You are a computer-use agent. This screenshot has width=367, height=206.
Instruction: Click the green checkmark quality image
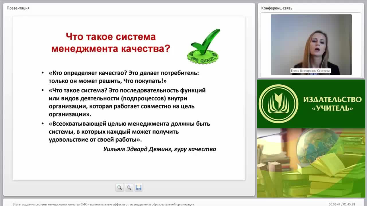point(204,46)
